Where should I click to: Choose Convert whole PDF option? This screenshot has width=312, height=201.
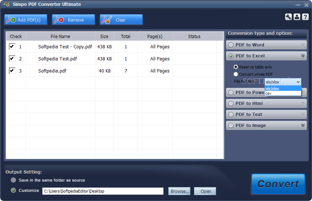click(x=236, y=74)
